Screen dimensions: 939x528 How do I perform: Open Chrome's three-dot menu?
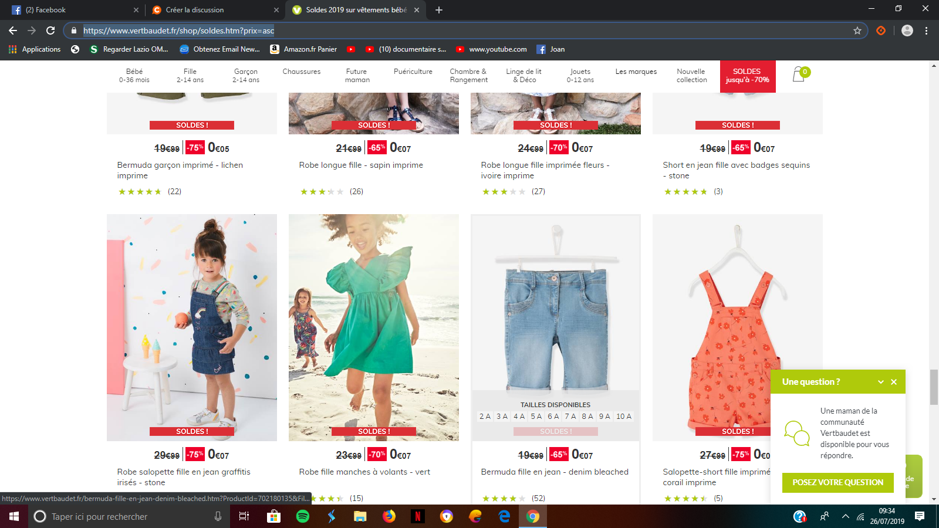tap(926, 31)
